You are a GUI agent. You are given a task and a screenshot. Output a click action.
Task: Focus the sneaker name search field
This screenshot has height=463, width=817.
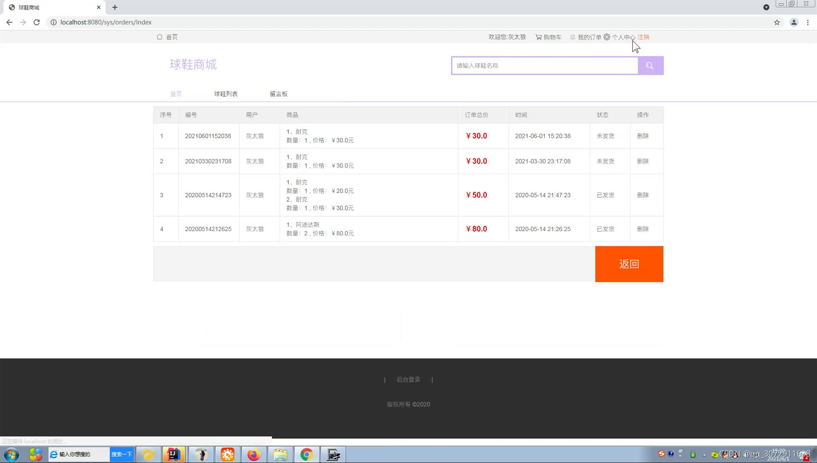click(545, 66)
